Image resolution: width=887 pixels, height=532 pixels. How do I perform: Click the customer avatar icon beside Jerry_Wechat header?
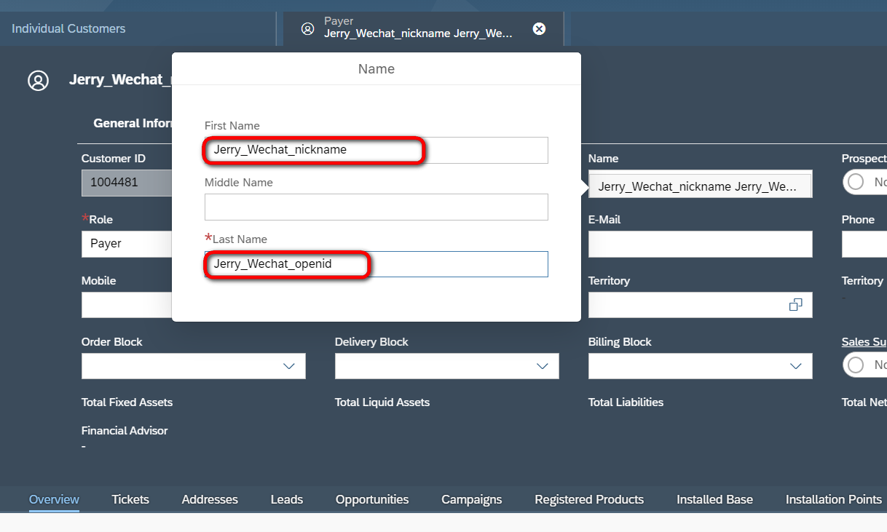(x=38, y=80)
